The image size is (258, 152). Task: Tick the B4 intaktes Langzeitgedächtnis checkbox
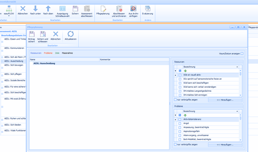pos(180,91)
